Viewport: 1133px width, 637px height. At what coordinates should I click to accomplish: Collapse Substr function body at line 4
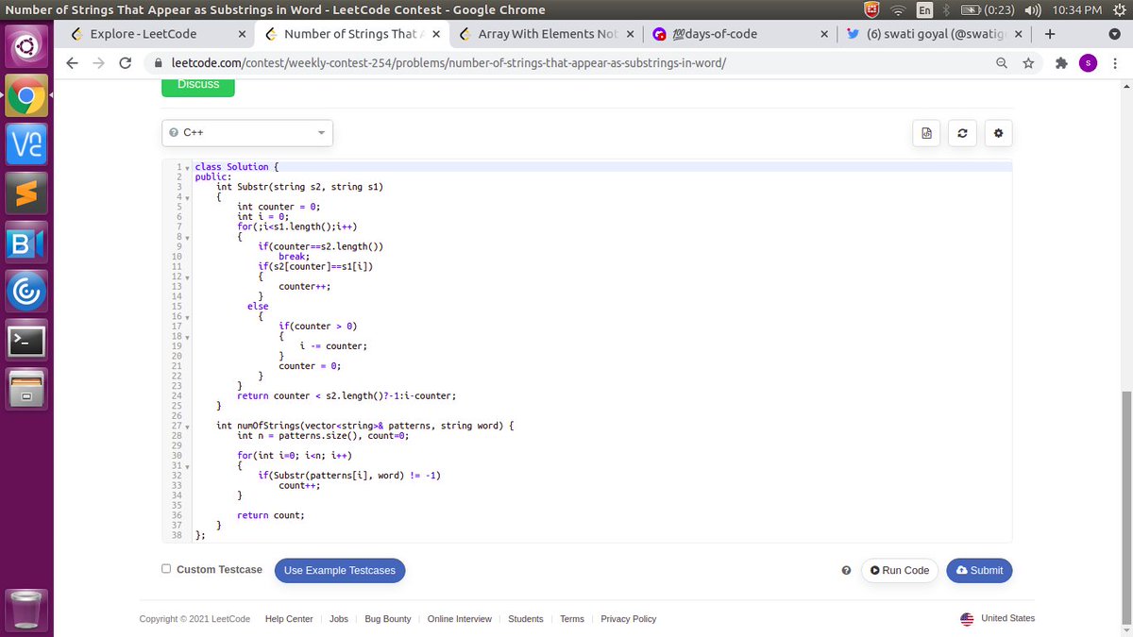tap(187, 197)
